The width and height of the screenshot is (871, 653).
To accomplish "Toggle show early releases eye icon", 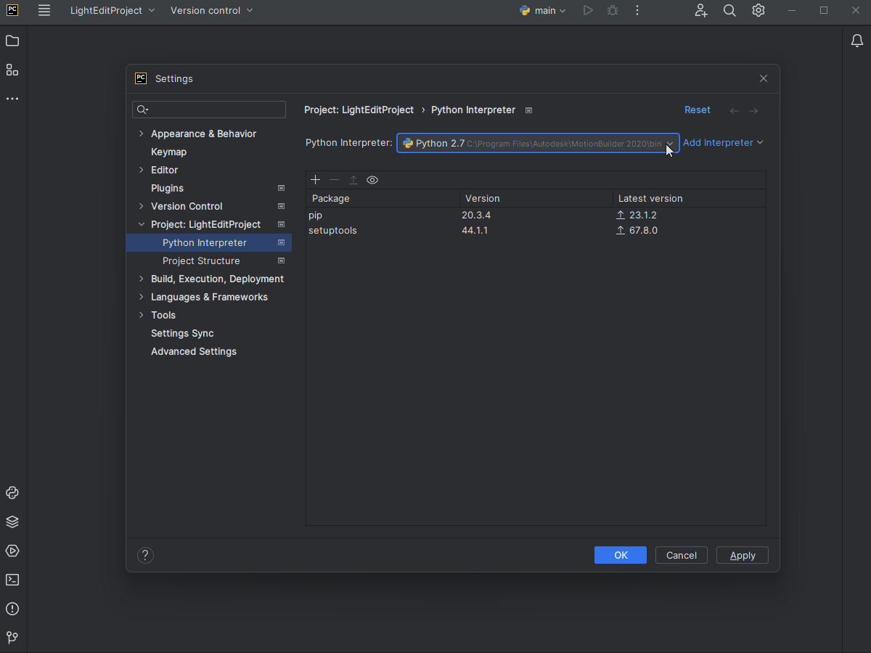I will point(372,180).
